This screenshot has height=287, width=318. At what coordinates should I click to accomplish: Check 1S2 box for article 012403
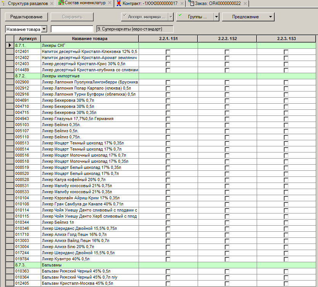[x=227, y=64]
